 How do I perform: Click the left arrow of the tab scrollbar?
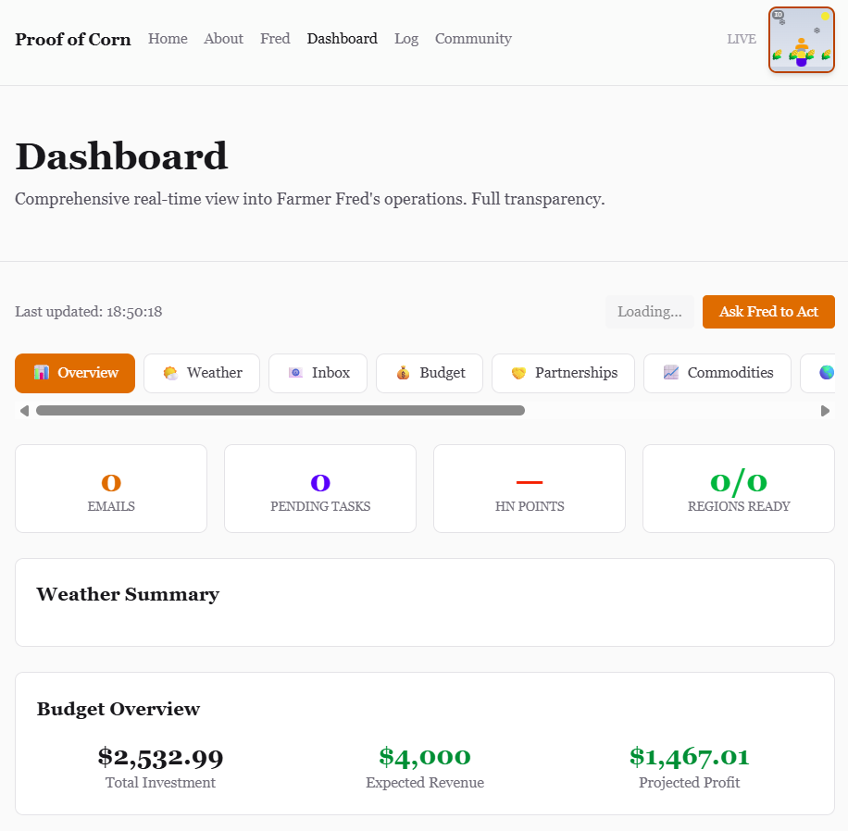pos(24,411)
